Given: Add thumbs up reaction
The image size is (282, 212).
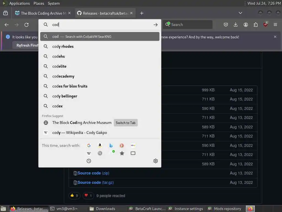Looking at the screenshot, I should coord(74,196).
